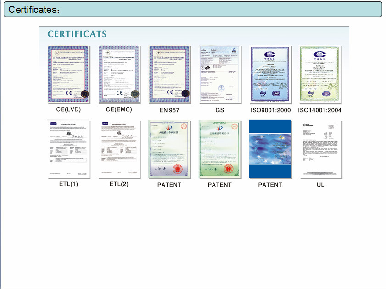Image resolution: width=386 pixels, height=289 pixels.
Task: Open the ISO14001:2004 certificate thumbnail
Action: pos(320,74)
